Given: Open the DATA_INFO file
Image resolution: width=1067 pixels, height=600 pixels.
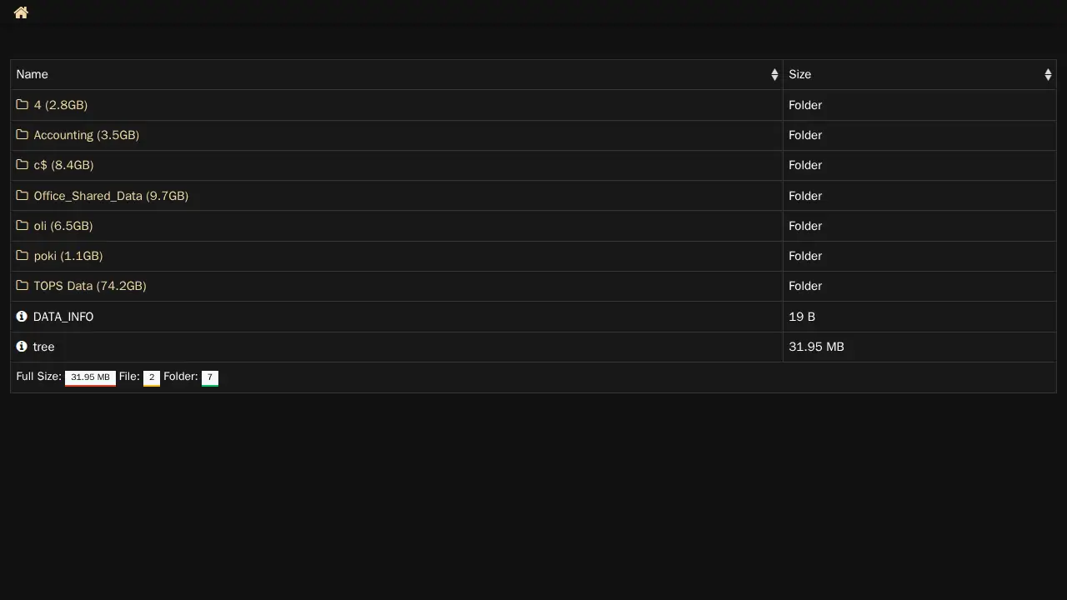Looking at the screenshot, I should (63, 317).
